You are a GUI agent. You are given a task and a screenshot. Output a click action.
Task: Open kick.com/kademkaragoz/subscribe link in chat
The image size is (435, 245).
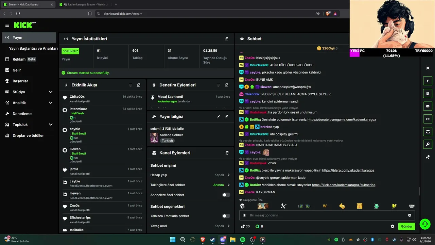click(344, 185)
